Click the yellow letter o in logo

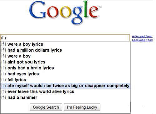[x=65, y=12]
